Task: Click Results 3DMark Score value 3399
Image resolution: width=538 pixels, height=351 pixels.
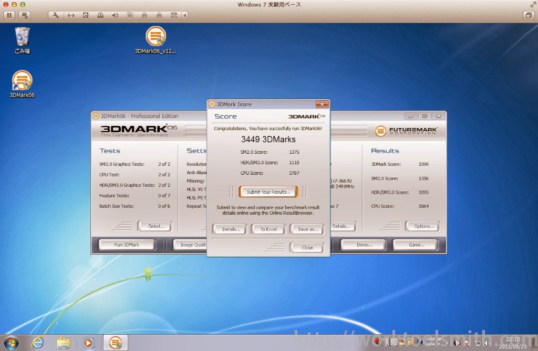Action: pyautogui.click(x=423, y=164)
